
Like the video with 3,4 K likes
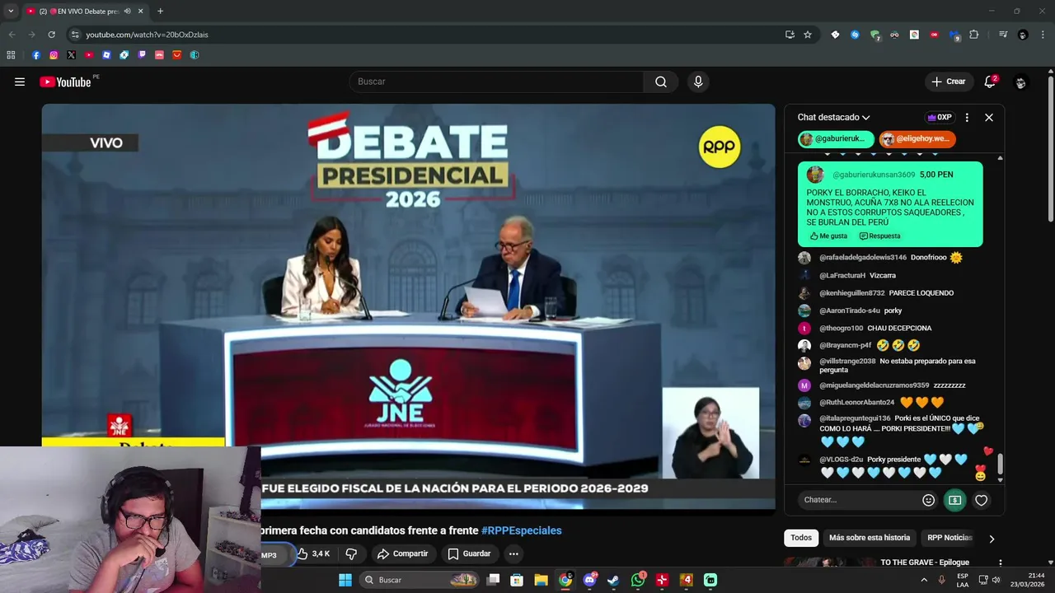(313, 553)
